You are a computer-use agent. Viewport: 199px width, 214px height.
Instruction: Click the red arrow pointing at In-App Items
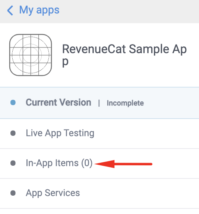(123, 164)
